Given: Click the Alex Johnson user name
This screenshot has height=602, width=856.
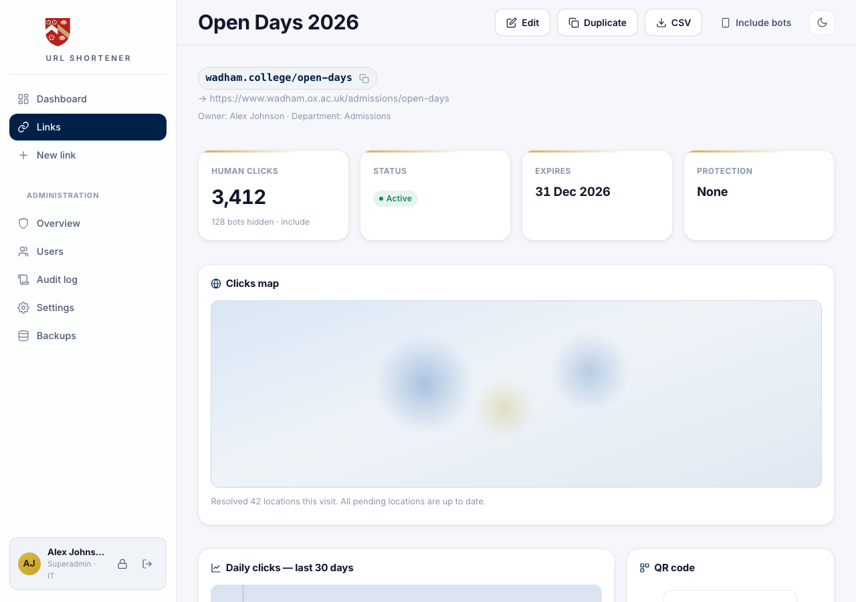Looking at the screenshot, I should 76,552.
